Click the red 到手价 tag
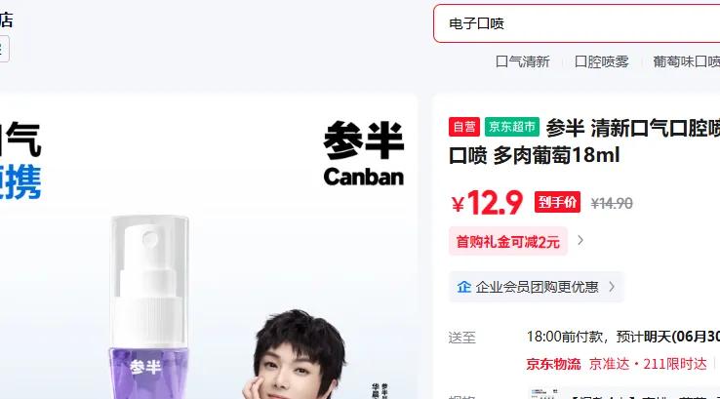The width and height of the screenshot is (720, 399). click(x=557, y=202)
